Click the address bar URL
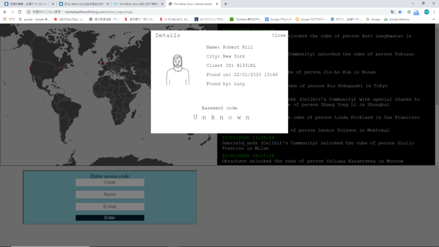439x247 pixels. (x=98, y=12)
